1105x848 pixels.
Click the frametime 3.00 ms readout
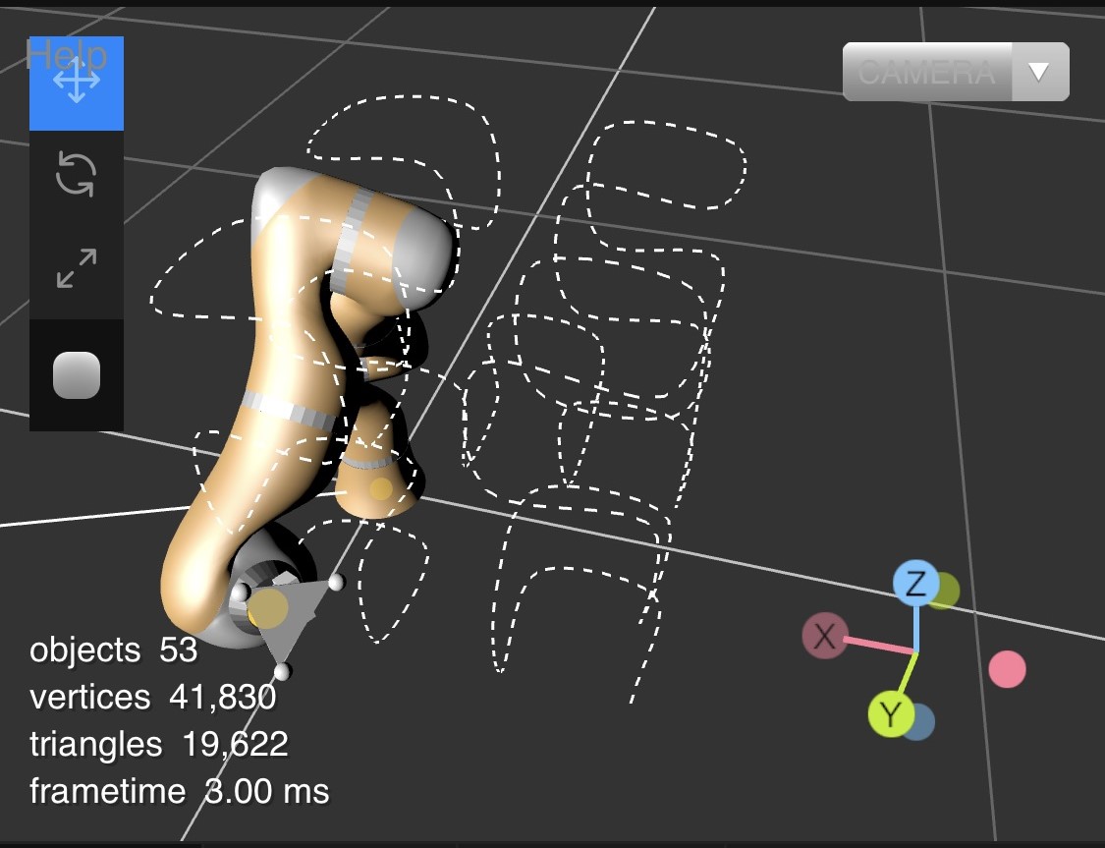coord(180,790)
